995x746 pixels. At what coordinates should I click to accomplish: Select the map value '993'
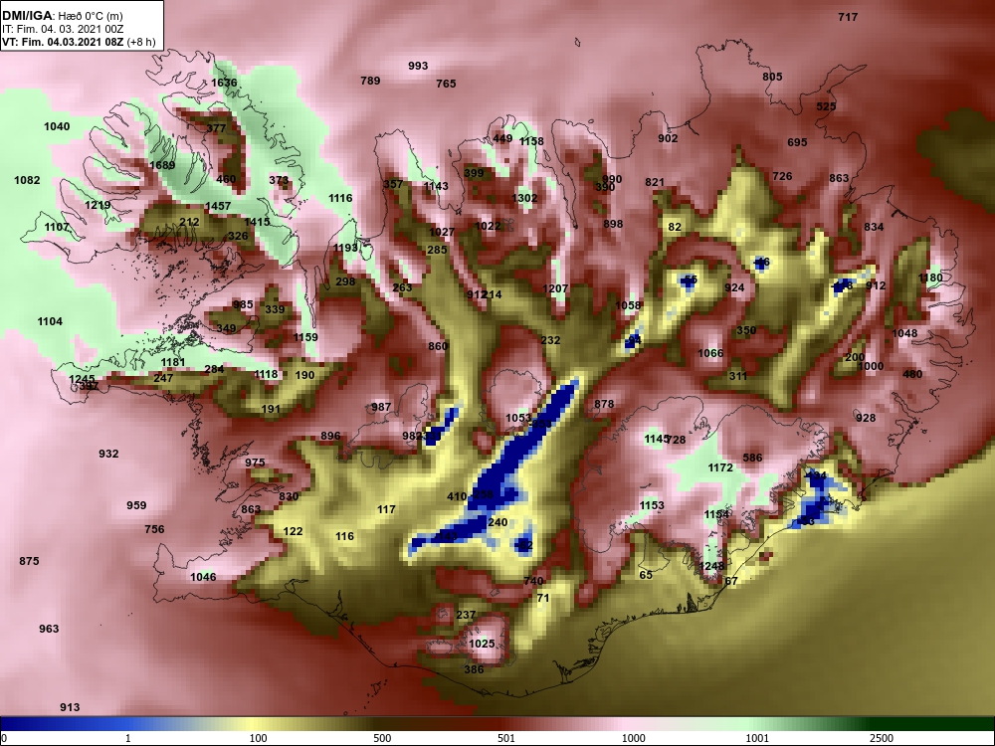tap(418, 66)
